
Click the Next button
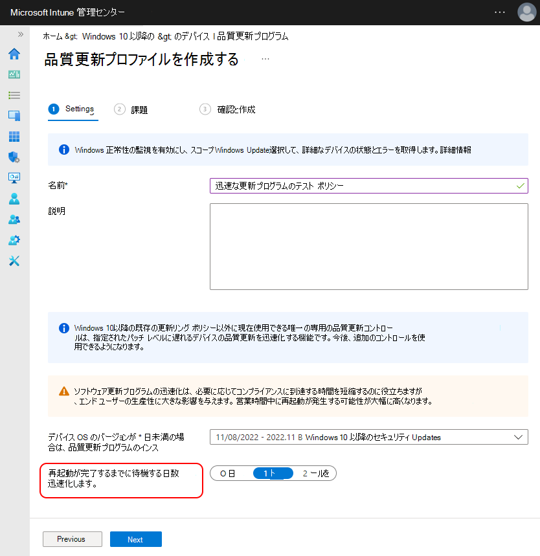(136, 539)
